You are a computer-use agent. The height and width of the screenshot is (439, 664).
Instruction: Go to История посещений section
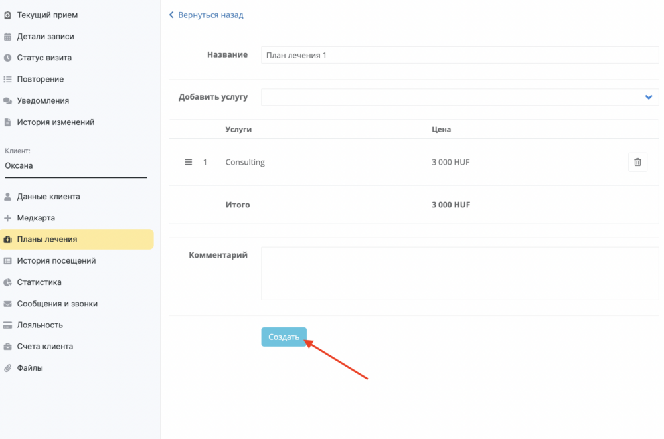pyautogui.click(x=56, y=260)
